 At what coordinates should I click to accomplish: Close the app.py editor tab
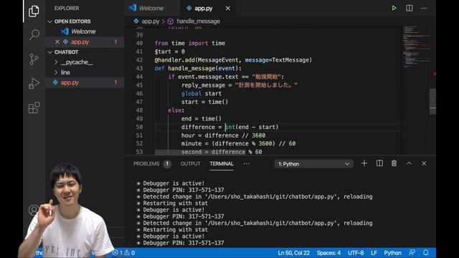tap(228, 8)
